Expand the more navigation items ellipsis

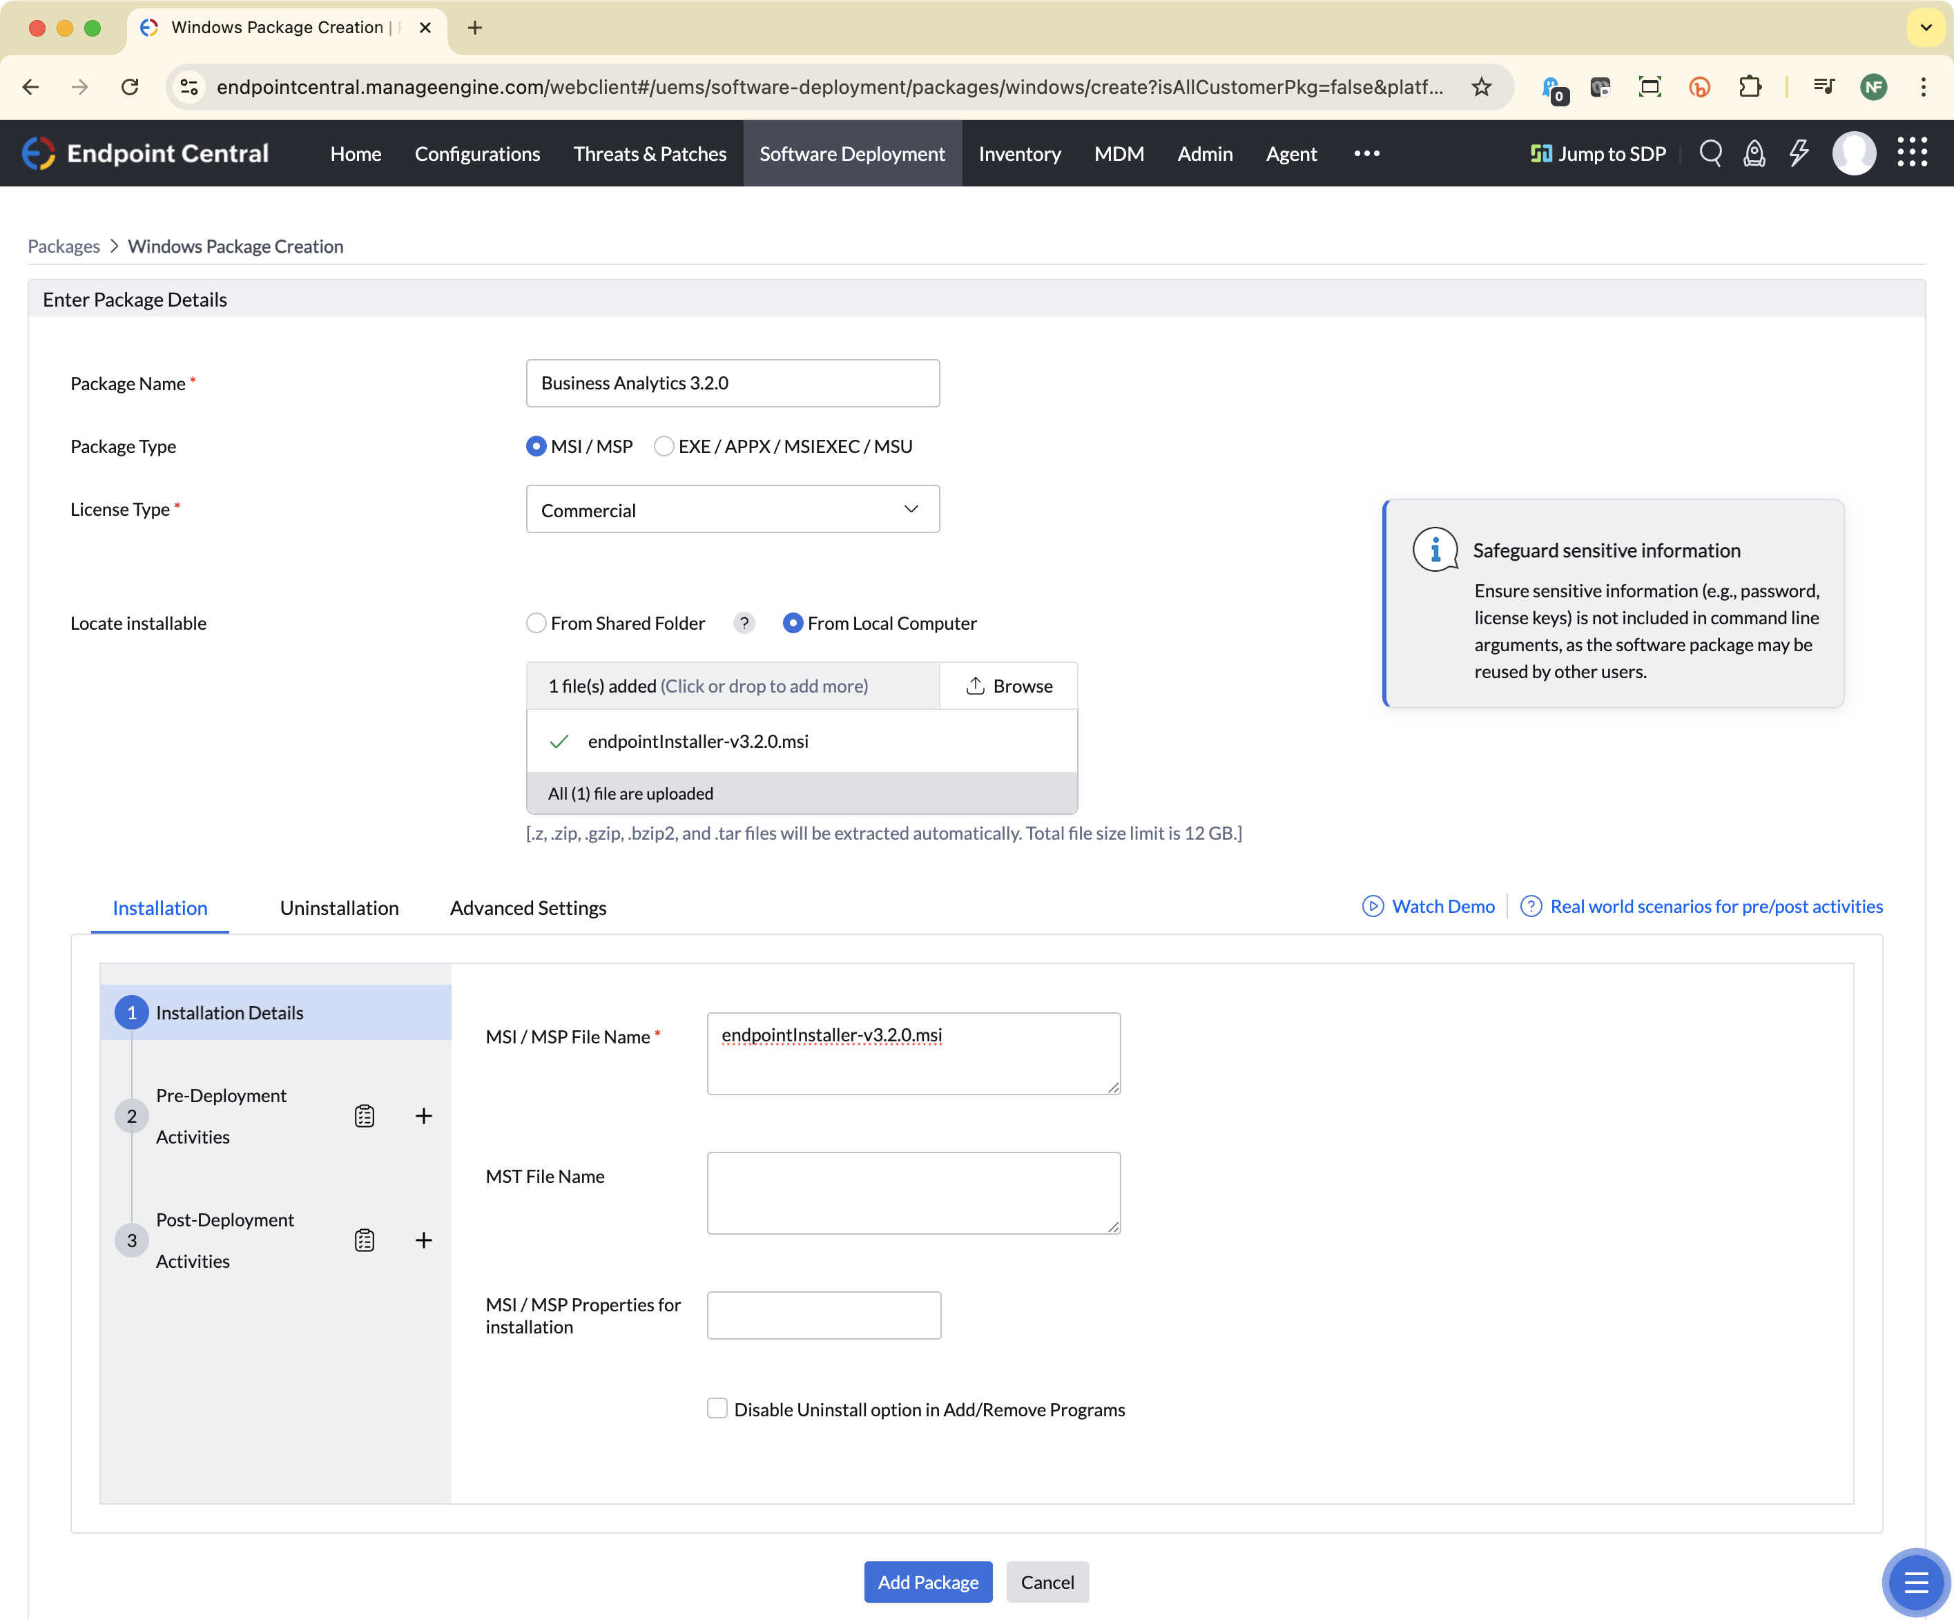point(1366,153)
